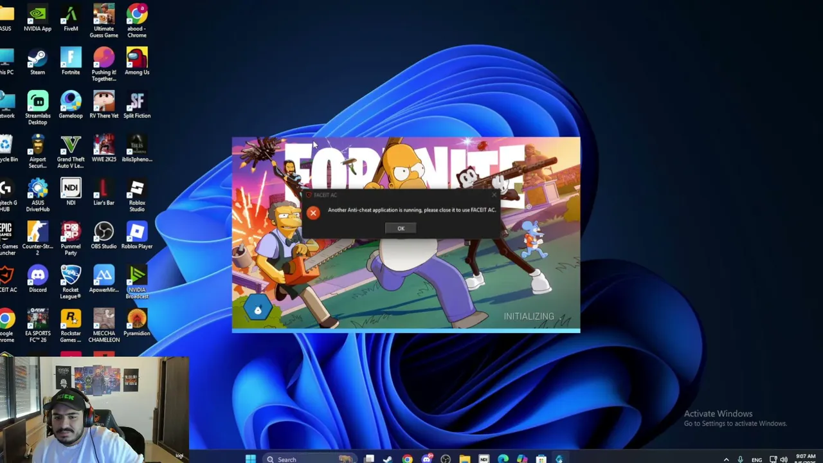Viewport: 823px width, 463px height.
Task: Select the Rocket League desktop icon
Action: coord(71,282)
